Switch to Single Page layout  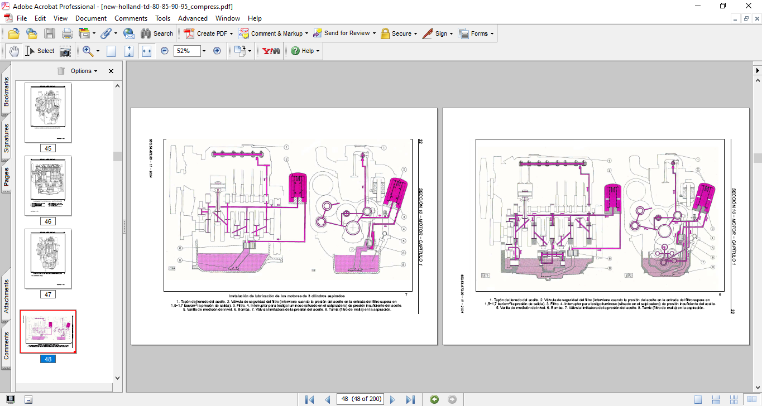pos(698,399)
